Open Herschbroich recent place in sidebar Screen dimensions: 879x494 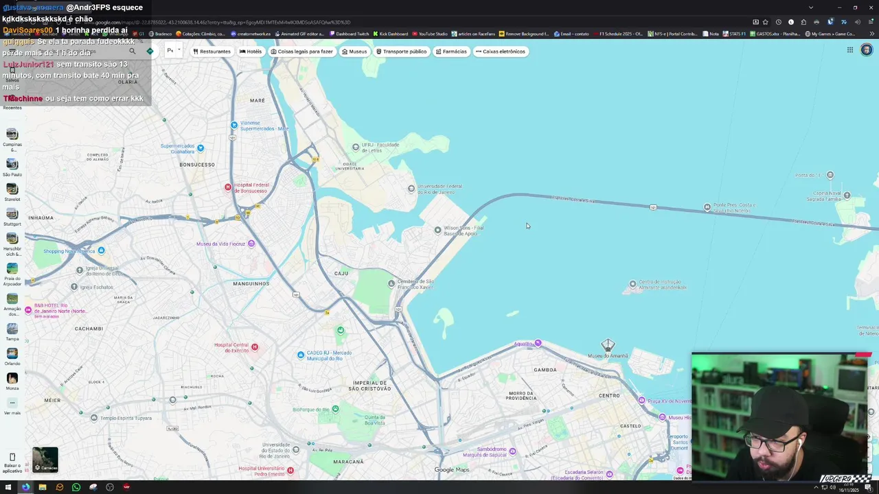click(x=12, y=244)
